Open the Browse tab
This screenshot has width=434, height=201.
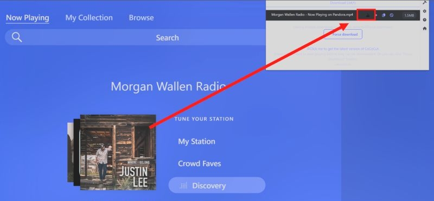pyautogui.click(x=141, y=18)
